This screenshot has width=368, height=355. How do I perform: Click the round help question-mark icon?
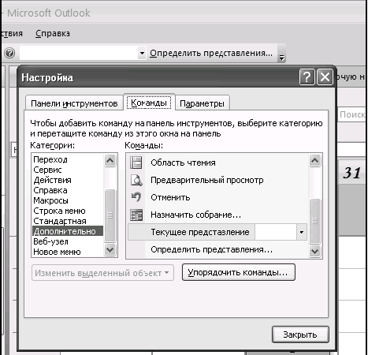[x=9, y=53]
